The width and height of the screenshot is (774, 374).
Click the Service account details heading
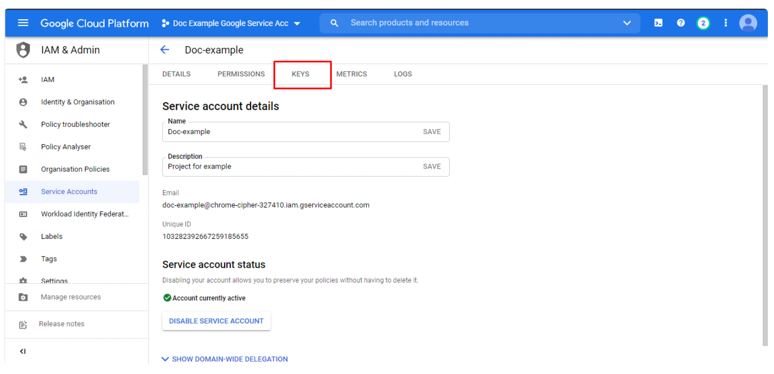(x=220, y=106)
